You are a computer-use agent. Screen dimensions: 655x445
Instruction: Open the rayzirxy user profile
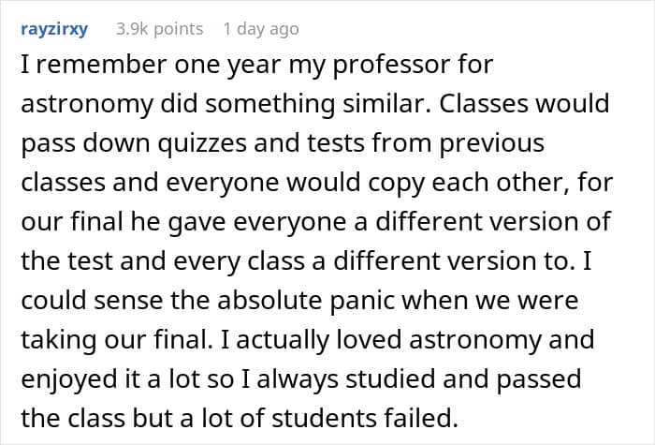coord(54,29)
